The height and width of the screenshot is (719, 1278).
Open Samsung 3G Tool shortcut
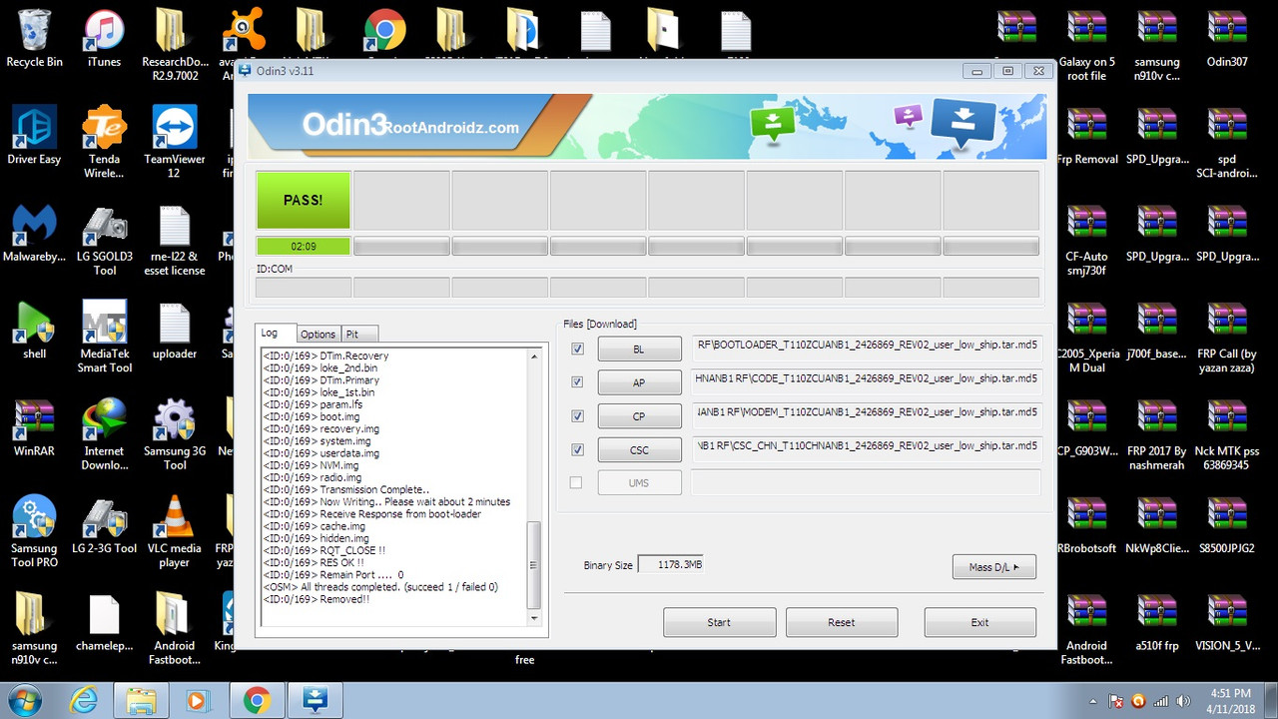[x=174, y=434]
